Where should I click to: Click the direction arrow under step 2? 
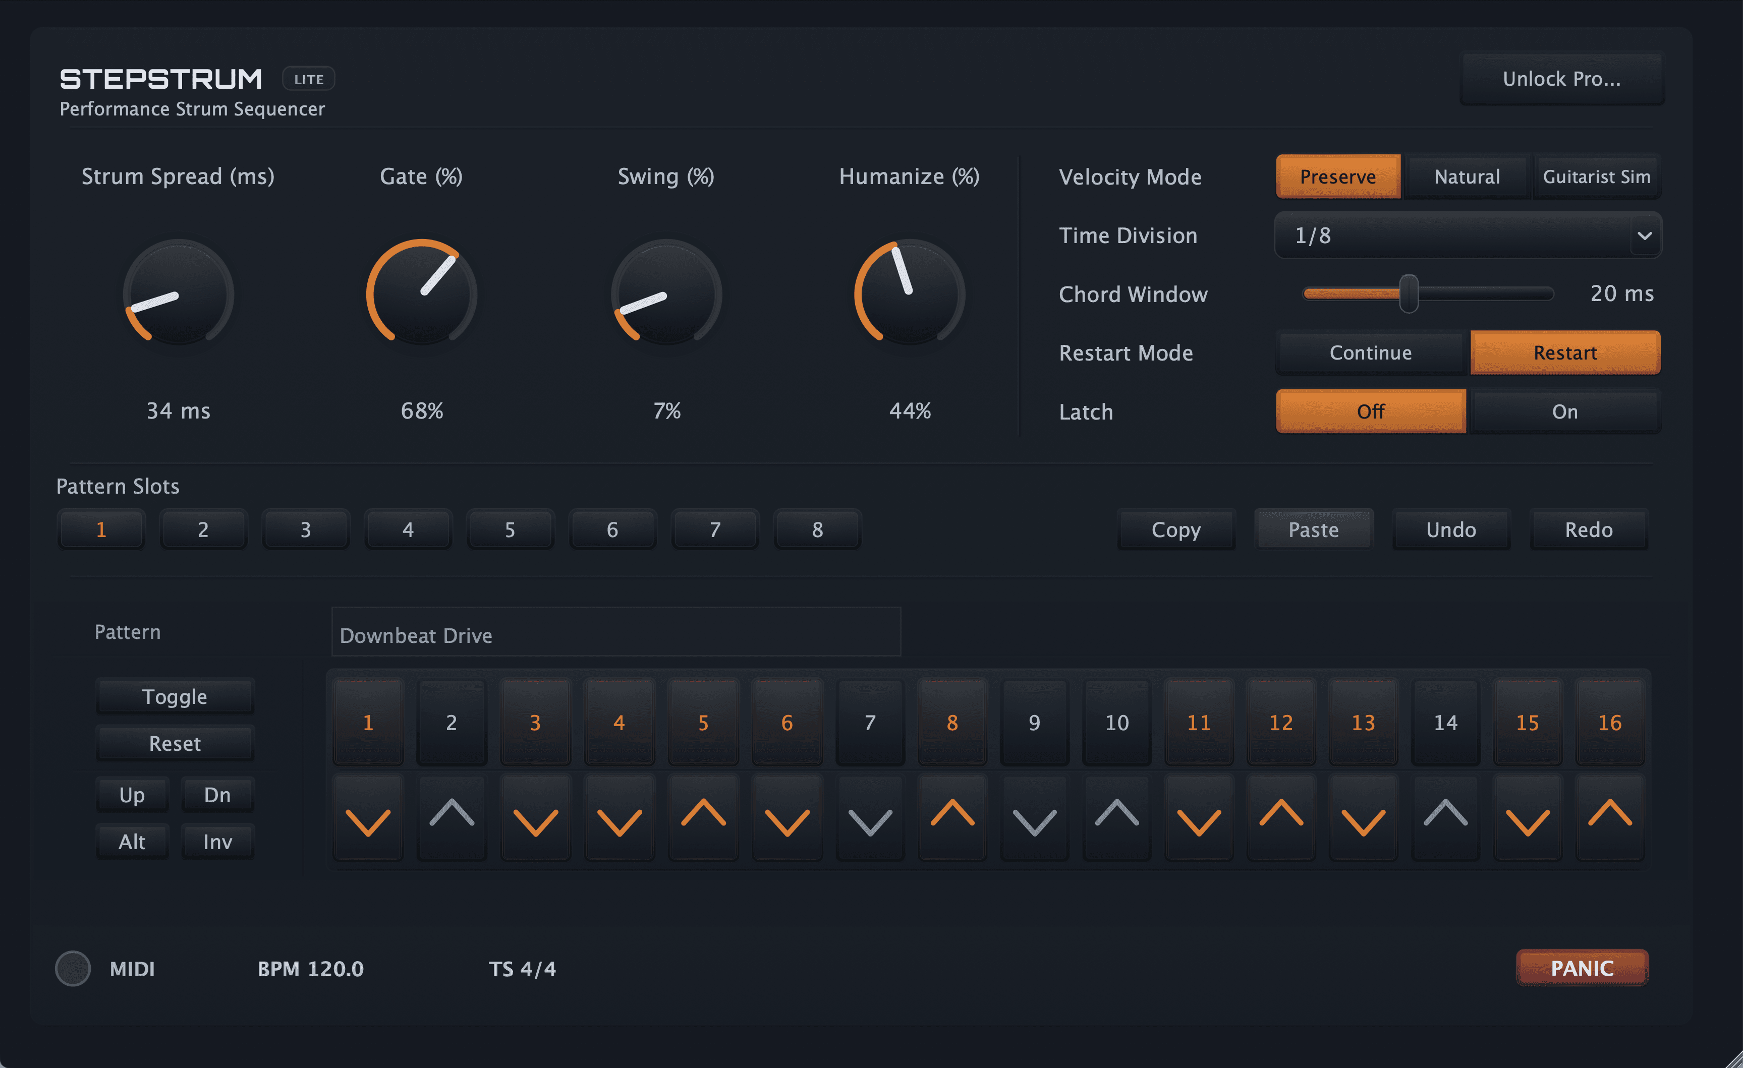coord(452,817)
